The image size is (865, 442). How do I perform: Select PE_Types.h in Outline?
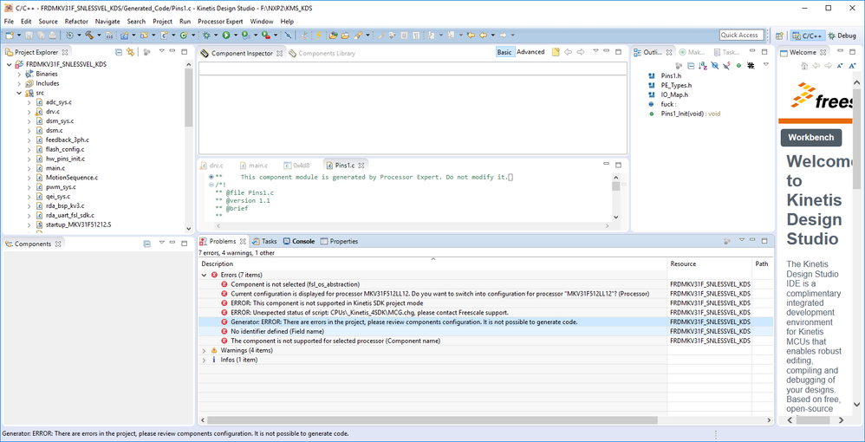coord(676,86)
